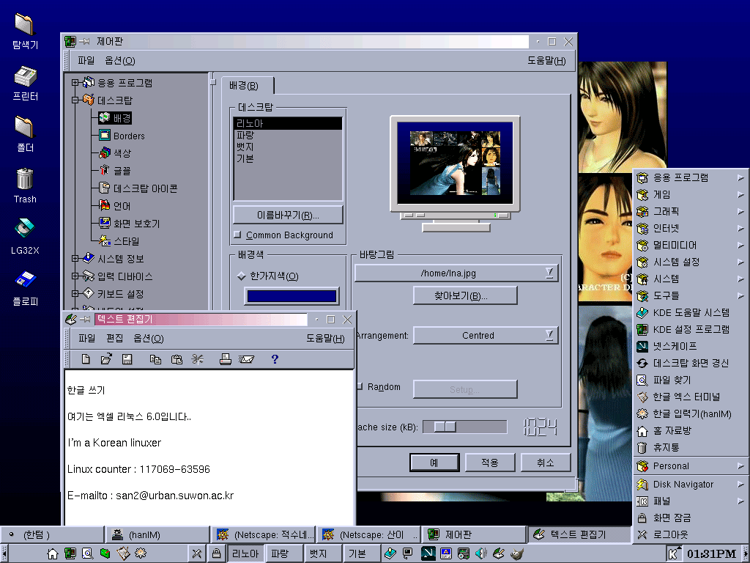Select the 한가지색 radio button
750x563 pixels.
coord(241,276)
